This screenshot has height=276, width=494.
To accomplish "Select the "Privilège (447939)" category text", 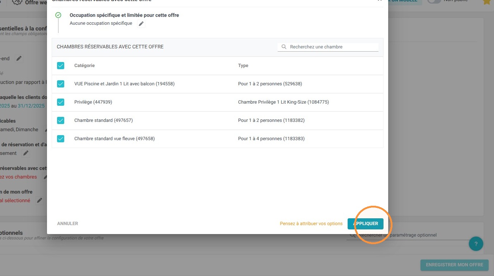I will 93,102.
